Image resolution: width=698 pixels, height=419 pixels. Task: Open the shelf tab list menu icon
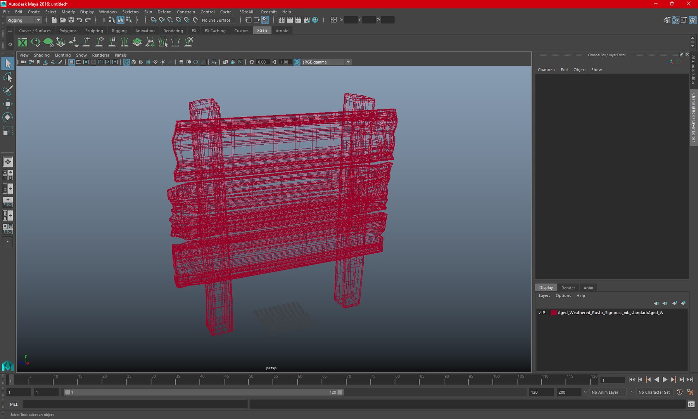coord(10,31)
